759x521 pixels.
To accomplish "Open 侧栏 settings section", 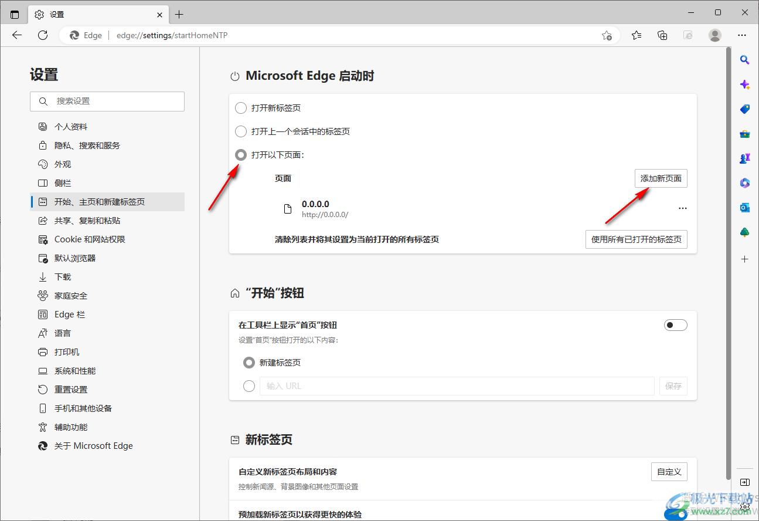I will 107,183.
